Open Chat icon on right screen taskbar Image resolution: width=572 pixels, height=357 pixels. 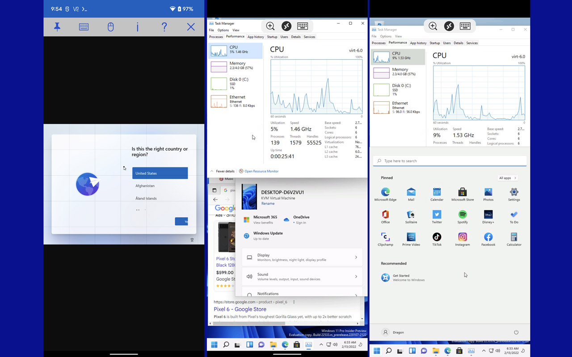pyautogui.click(x=424, y=351)
